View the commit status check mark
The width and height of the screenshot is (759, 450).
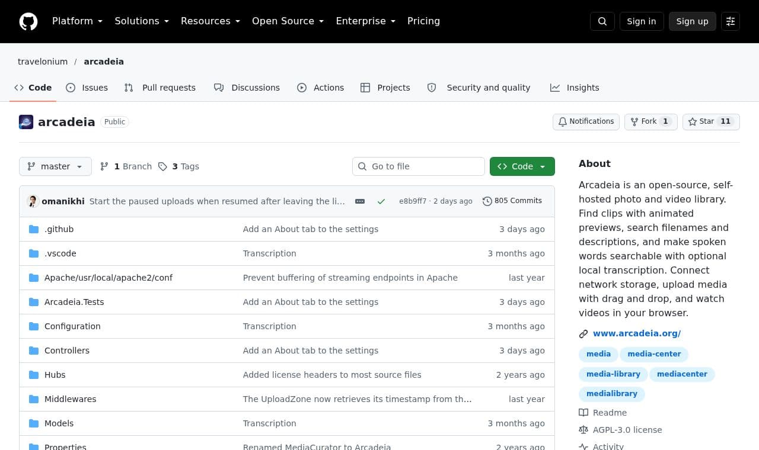click(x=381, y=201)
